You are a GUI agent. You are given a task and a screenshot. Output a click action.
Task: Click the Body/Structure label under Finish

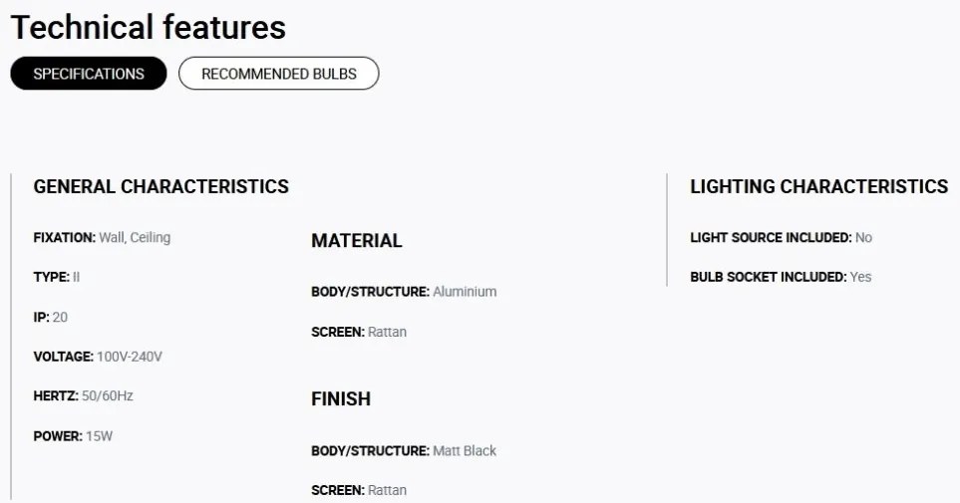coord(371,451)
